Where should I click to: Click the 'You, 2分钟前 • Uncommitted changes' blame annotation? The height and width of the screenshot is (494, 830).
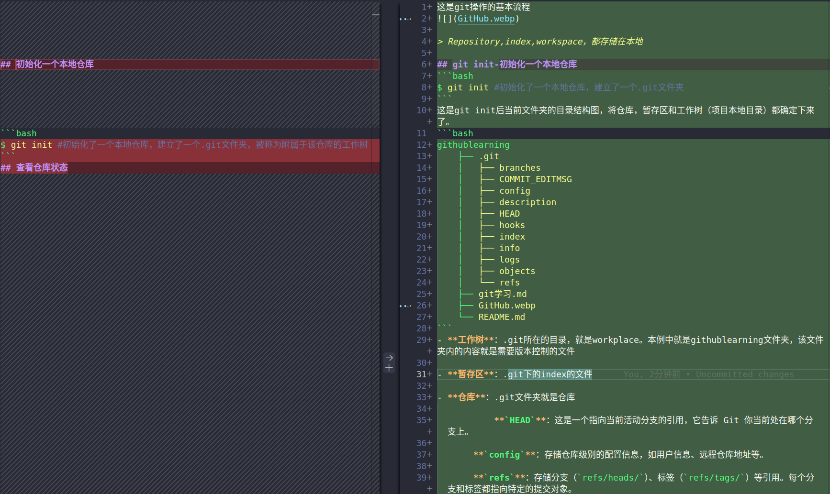click(x=708, y=374)
